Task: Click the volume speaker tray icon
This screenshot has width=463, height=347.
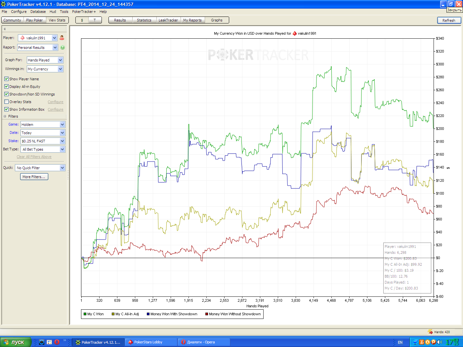Action: click(440, 342)
